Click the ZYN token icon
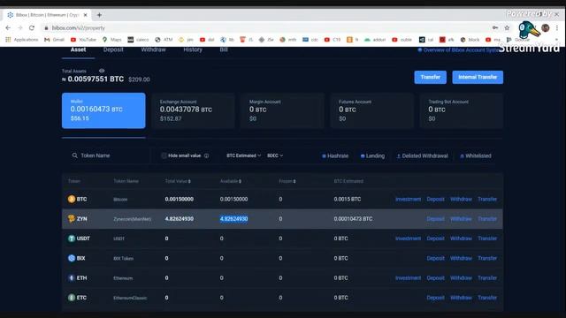Screen dimensions: 566x318 72,218
